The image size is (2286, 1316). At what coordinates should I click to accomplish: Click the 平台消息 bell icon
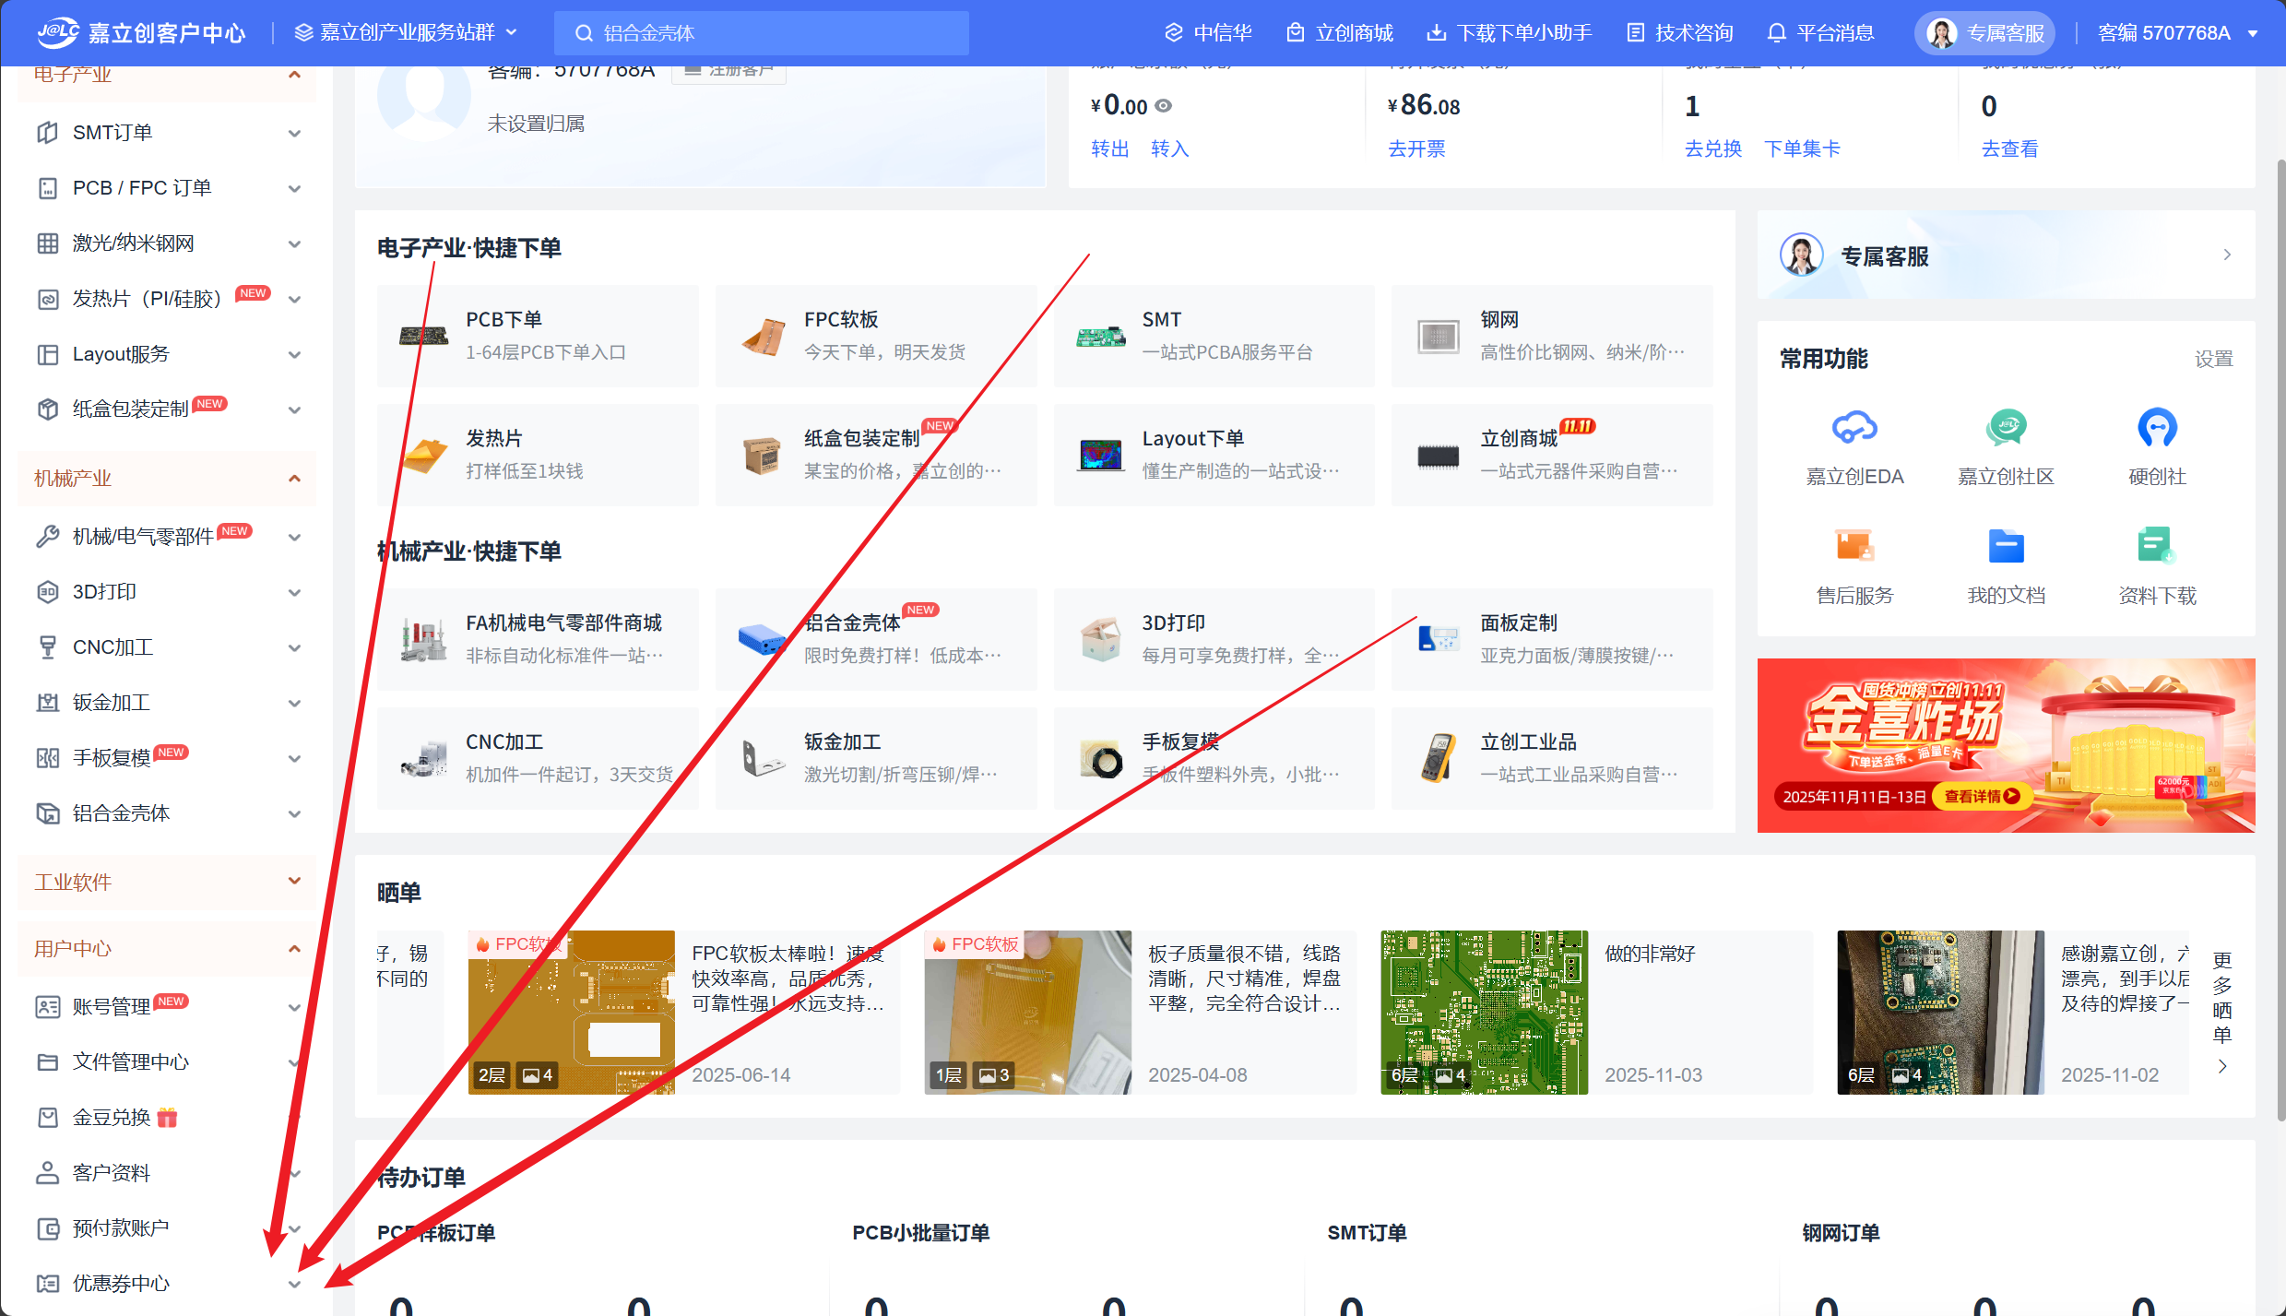1776,33
